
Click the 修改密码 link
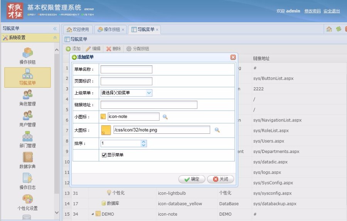point(312,11)
